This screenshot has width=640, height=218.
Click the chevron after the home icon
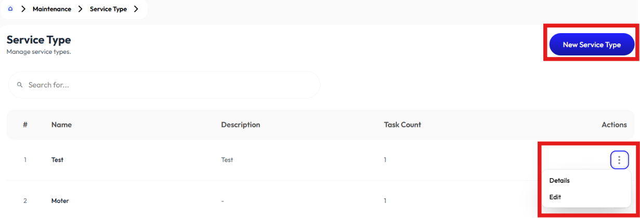tap(23, 9)
